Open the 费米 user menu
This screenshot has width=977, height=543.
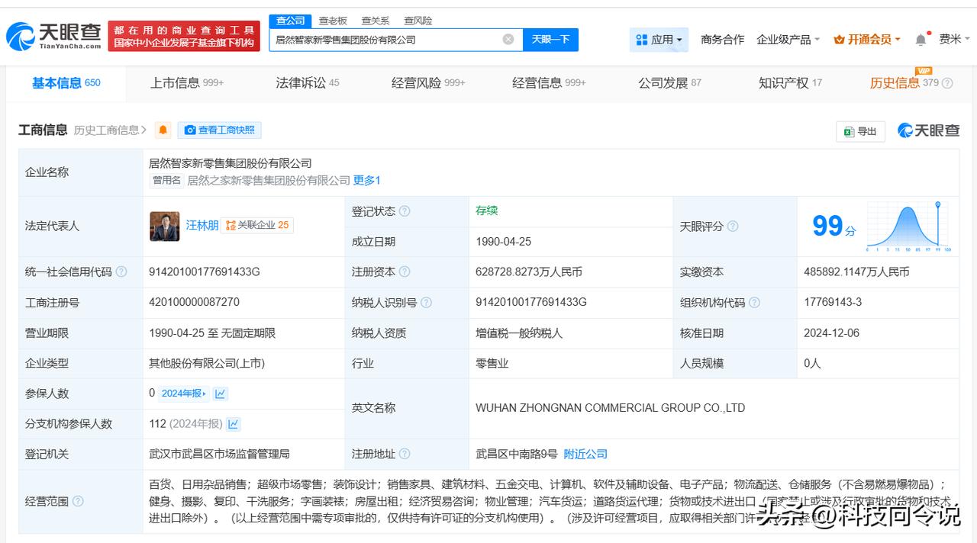click(x=954, y=40)
